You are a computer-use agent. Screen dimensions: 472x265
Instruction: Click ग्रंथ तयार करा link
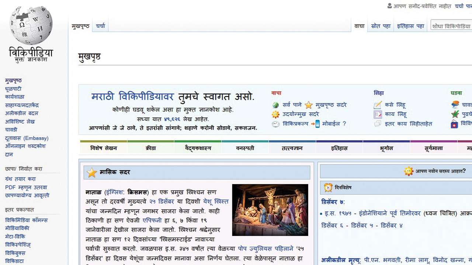click(21, 179)
